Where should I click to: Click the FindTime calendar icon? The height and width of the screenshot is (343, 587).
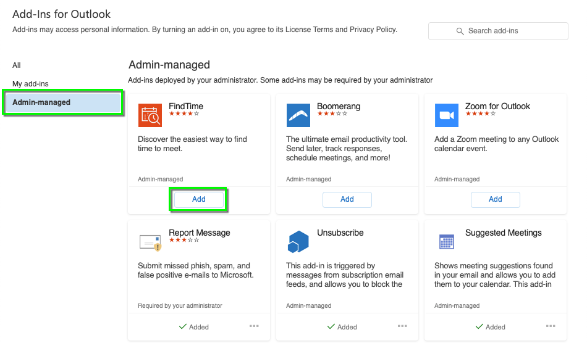tap(150, 115)
